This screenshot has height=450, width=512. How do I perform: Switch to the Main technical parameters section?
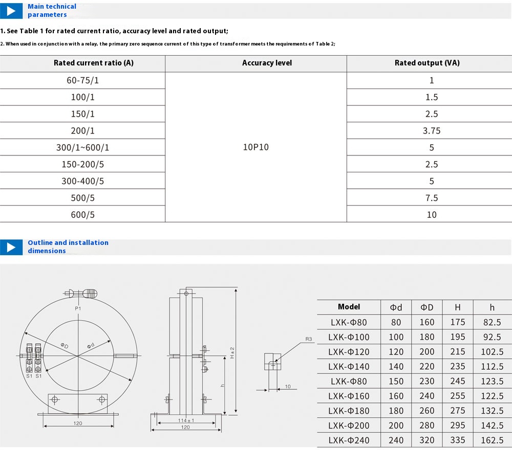51,10
